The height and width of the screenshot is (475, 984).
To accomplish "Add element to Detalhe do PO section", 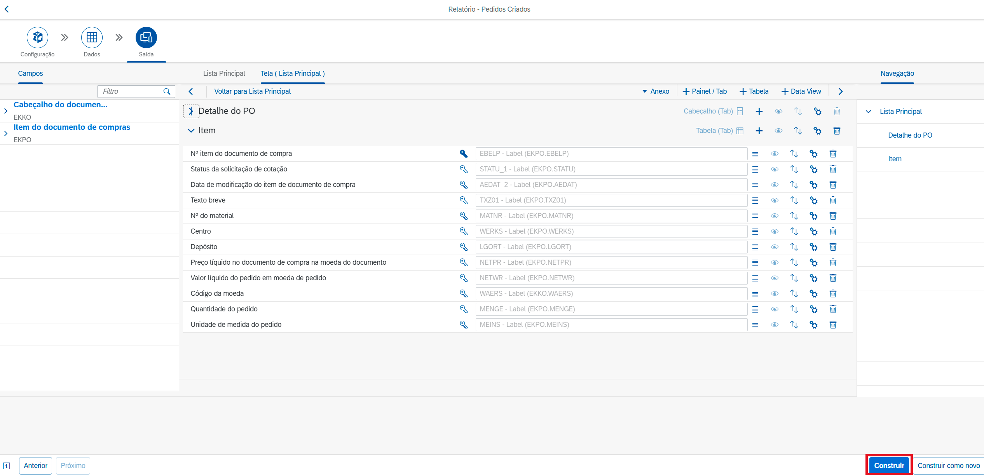I will 759,112.
